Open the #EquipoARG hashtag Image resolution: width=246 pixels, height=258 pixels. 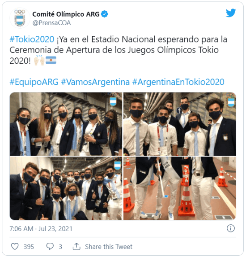coord(34,82)
